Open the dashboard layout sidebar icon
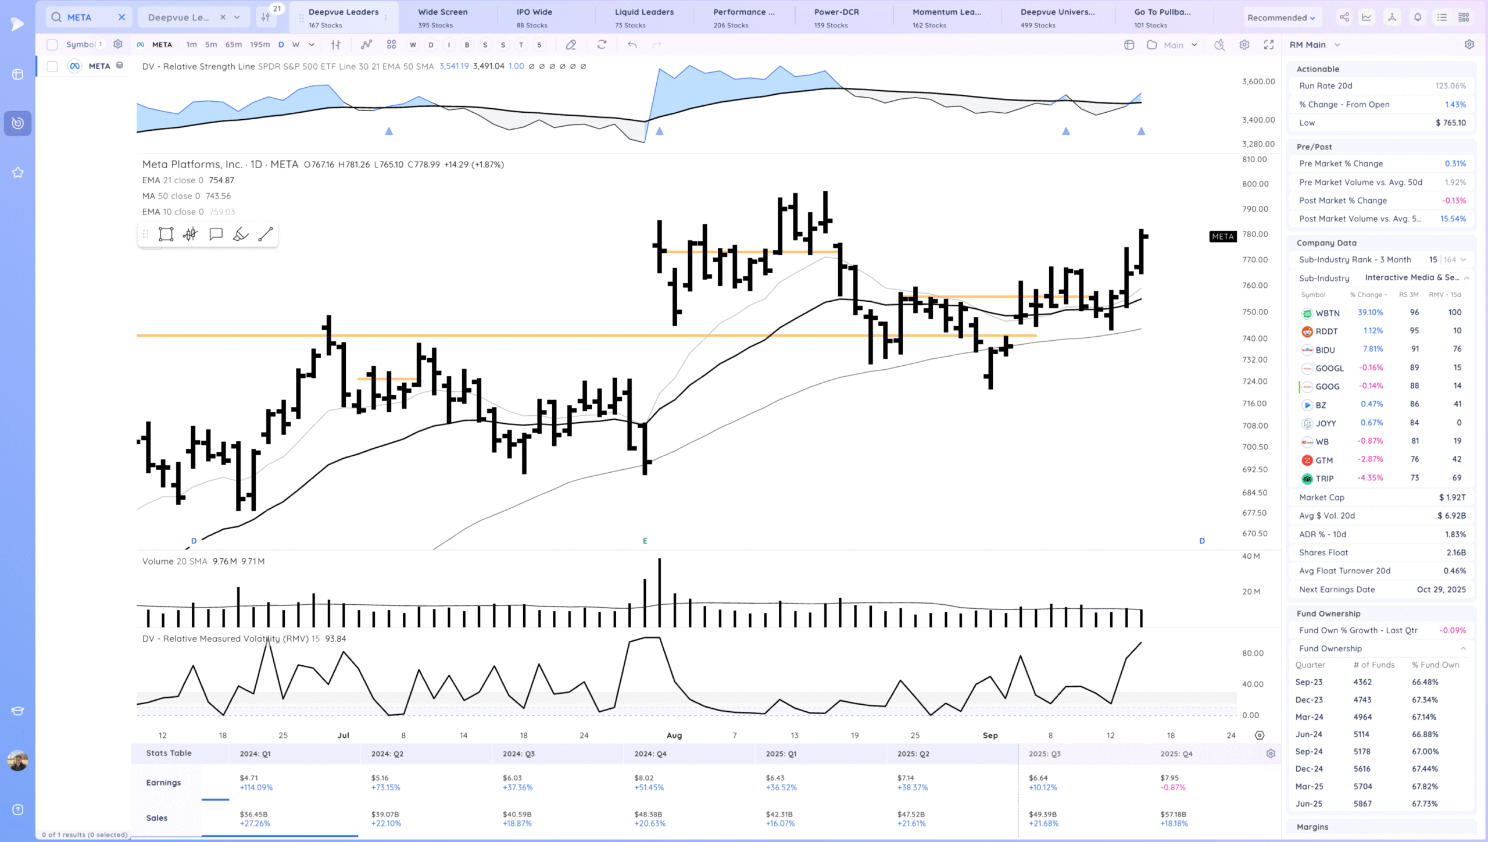This screenshot has width=1488, height=842. 17,74
